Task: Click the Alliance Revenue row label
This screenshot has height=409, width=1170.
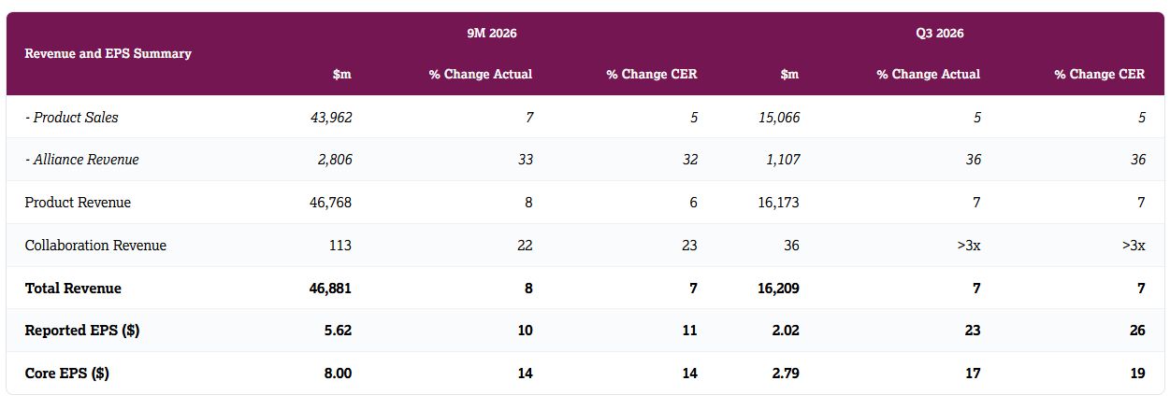Action: pyautogui.click(x=81, y=160)
